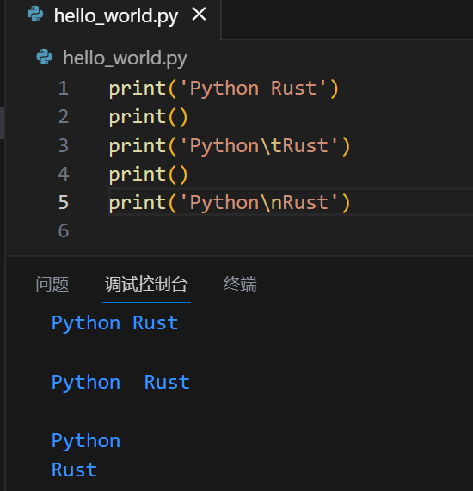Click line number 4 in the gutter

pos(64,174)
